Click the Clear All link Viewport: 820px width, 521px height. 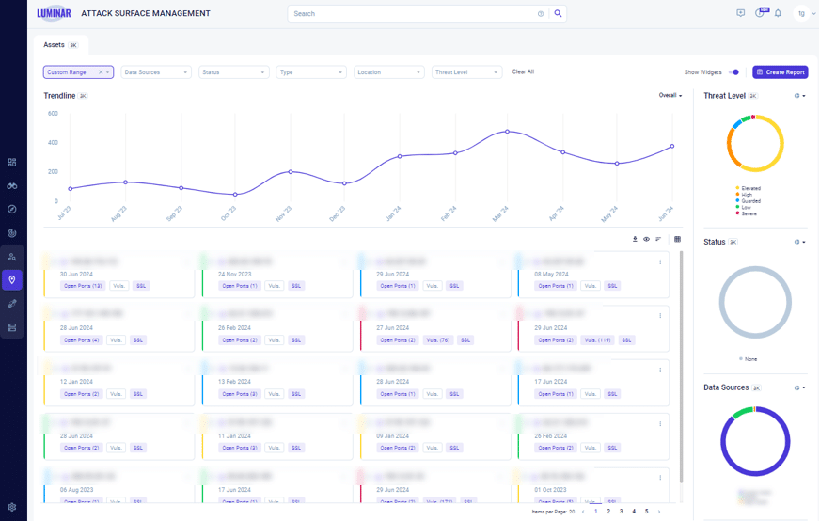pos(523,72)
